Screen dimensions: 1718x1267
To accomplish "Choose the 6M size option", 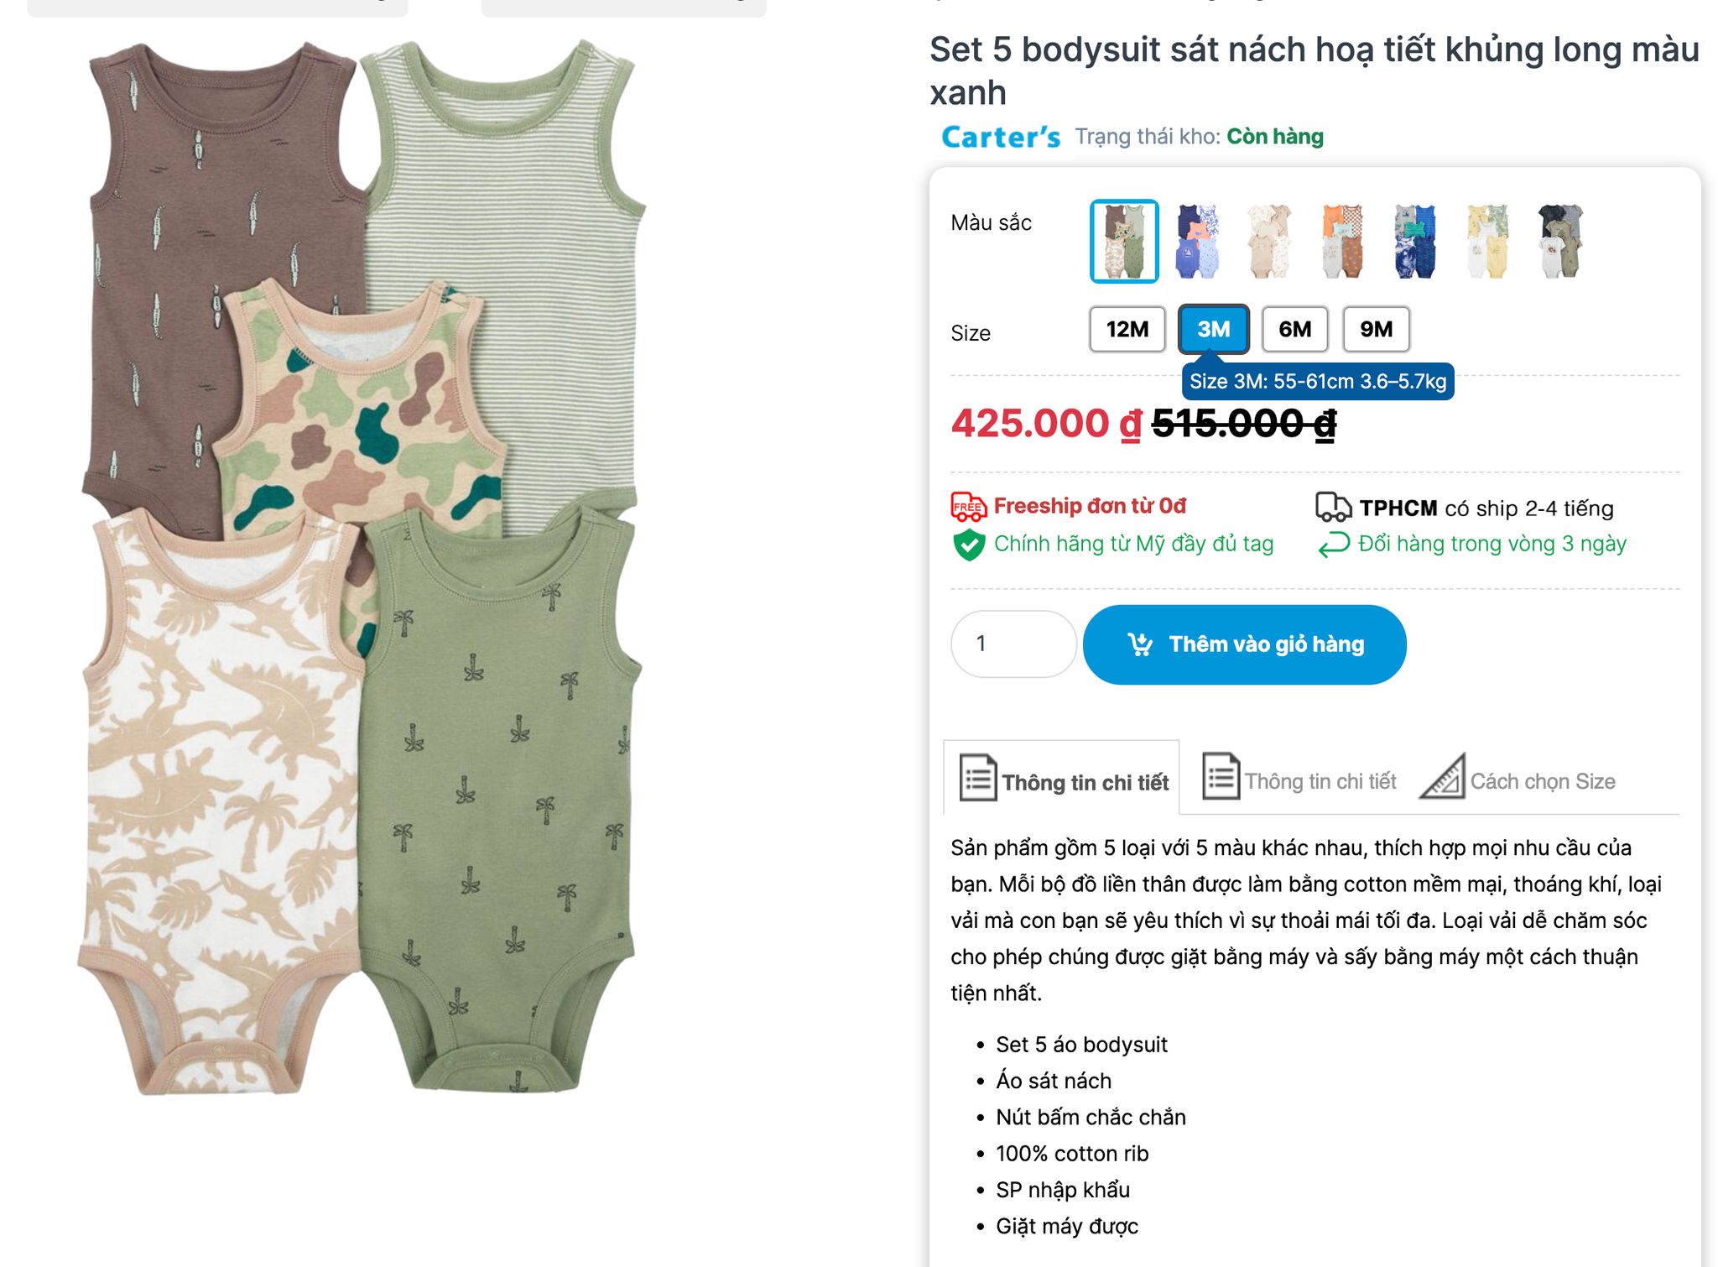I will click(x=1294, y=329).
